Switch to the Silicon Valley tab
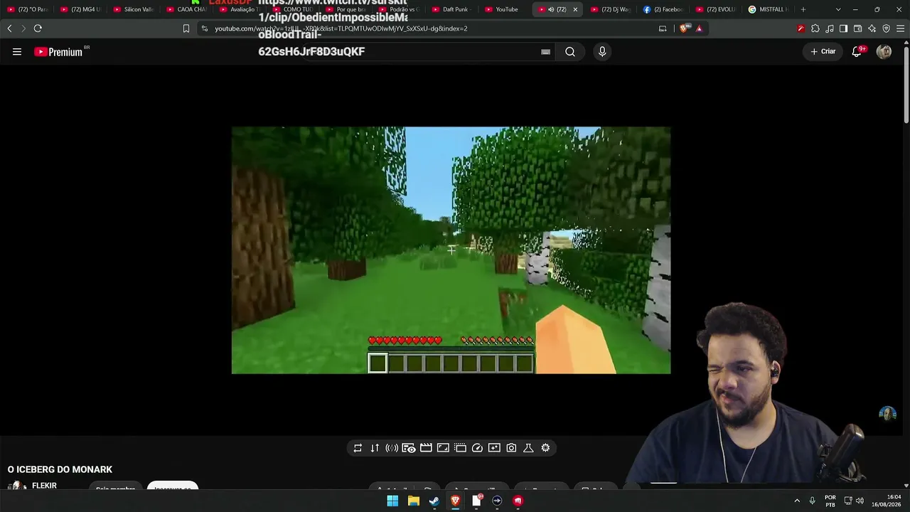Screen dimensions: 910x512 (x=134, y=9)
